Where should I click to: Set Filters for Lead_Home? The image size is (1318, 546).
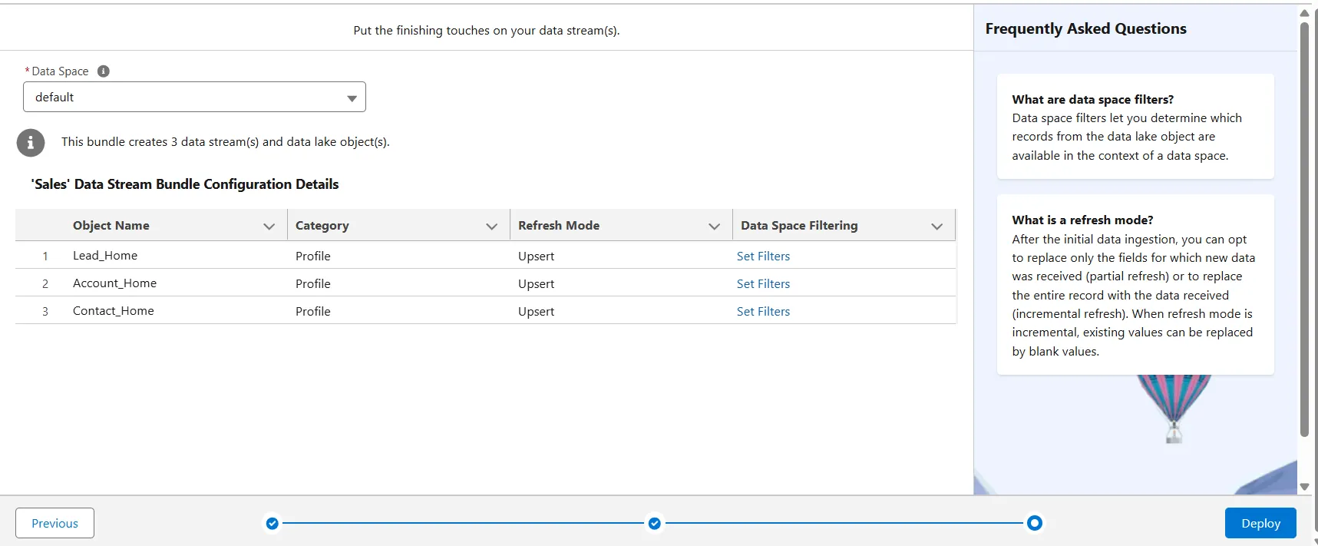[x=763, y=256]
